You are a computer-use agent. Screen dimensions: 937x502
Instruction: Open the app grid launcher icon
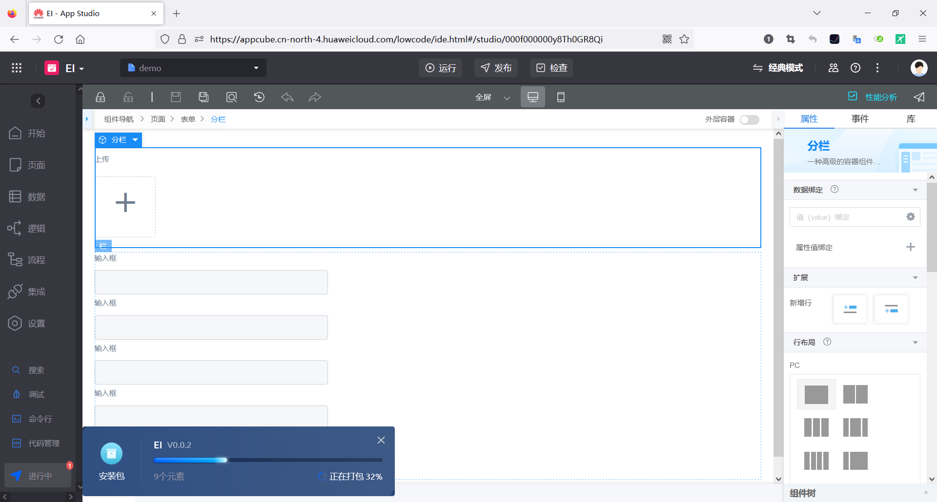[x=17, y=68]
